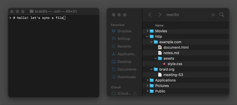Collapse the assets folder
This screenshot has width=237, height=105.
click(x=156, y=59)
